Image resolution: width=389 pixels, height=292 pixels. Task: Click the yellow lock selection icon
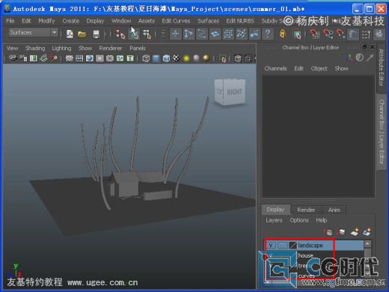pos(282,34)
